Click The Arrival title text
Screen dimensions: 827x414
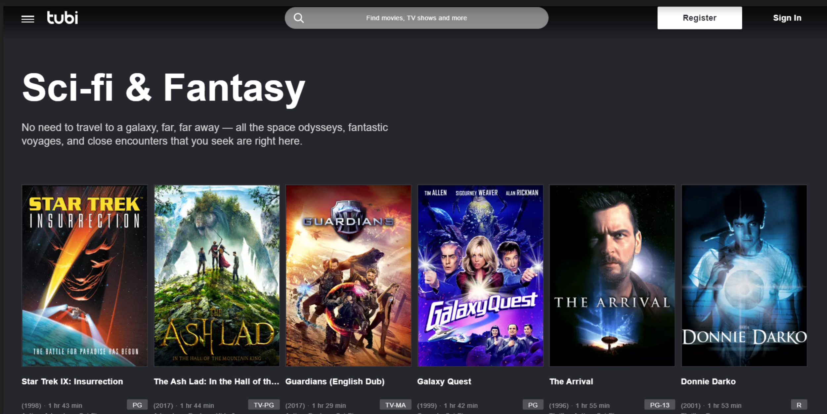(571, 381)
